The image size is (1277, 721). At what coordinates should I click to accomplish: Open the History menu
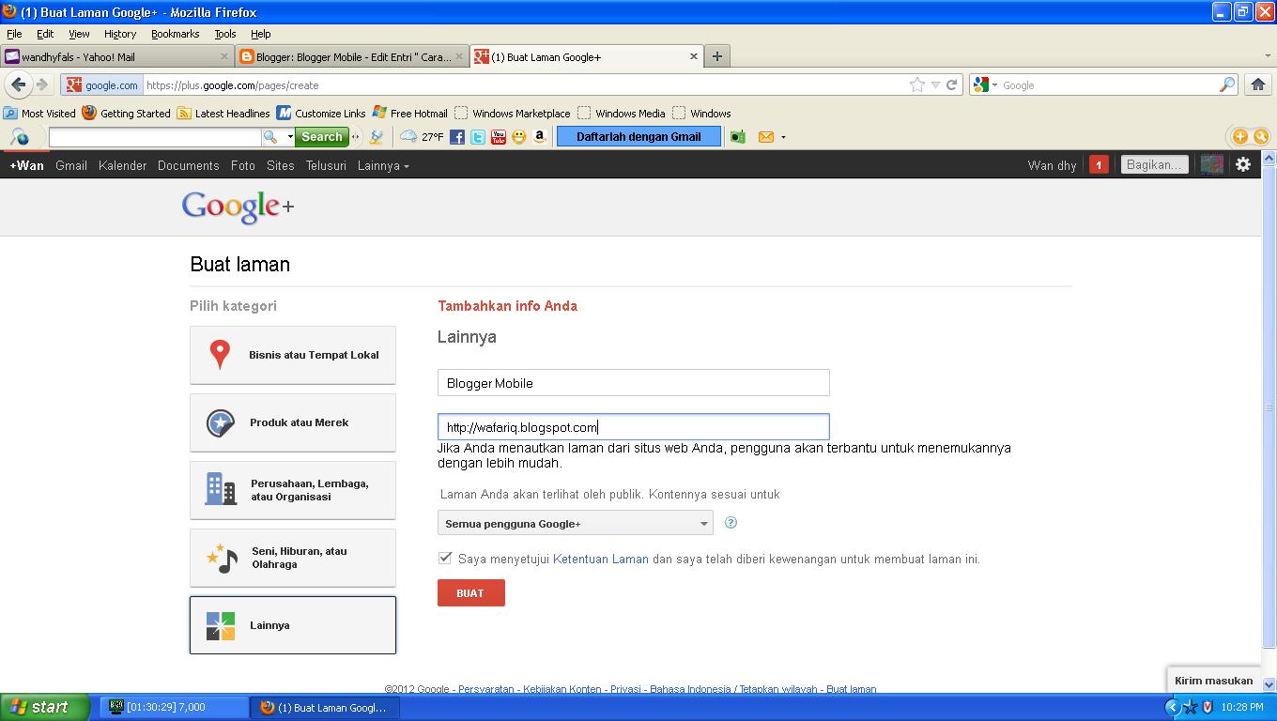pyautogui.click(x=120, y=34)
